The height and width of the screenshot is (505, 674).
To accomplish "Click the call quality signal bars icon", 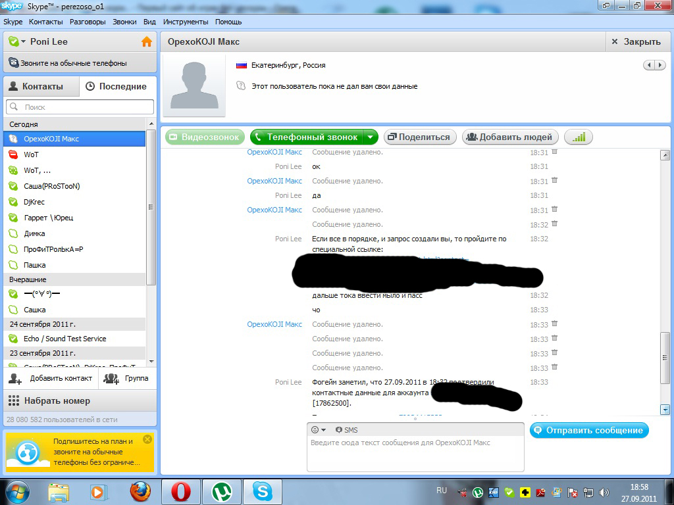I will coord(579,137).
